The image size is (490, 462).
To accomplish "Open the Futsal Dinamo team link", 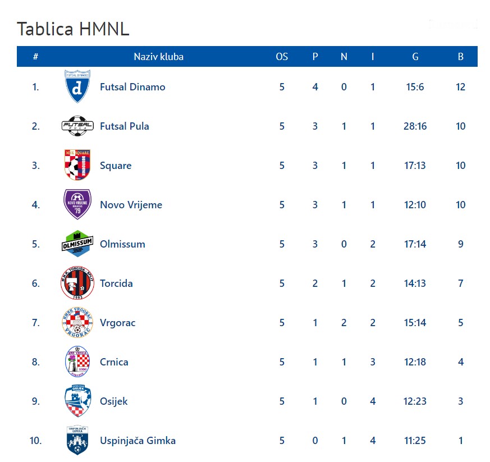I will pyautogui.click(x=132, y=87).
